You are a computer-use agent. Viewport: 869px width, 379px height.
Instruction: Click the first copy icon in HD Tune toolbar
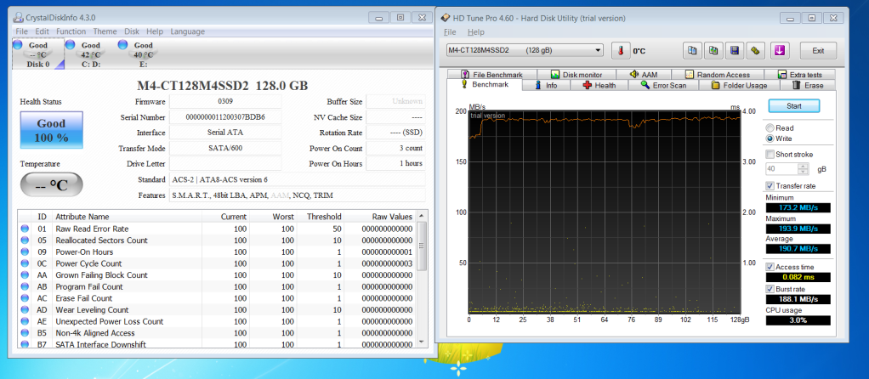pyautogui.click(x=693, y=50)
